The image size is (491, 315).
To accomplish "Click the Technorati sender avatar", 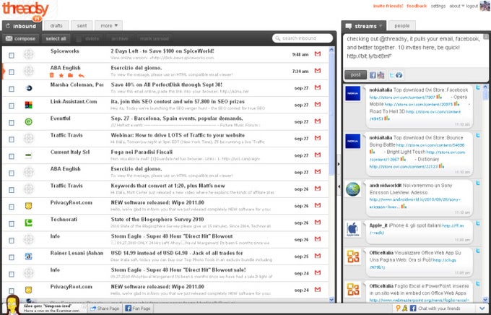I will click(x=28, y=223).
